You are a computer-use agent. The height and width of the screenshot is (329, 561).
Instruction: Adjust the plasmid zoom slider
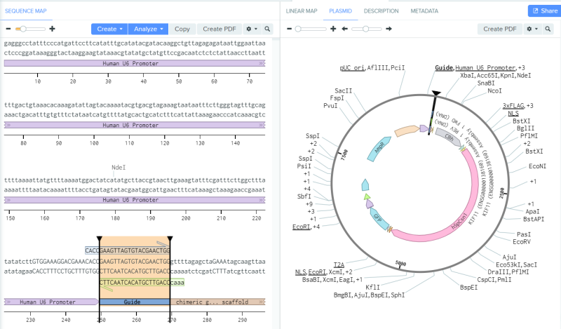298,29
